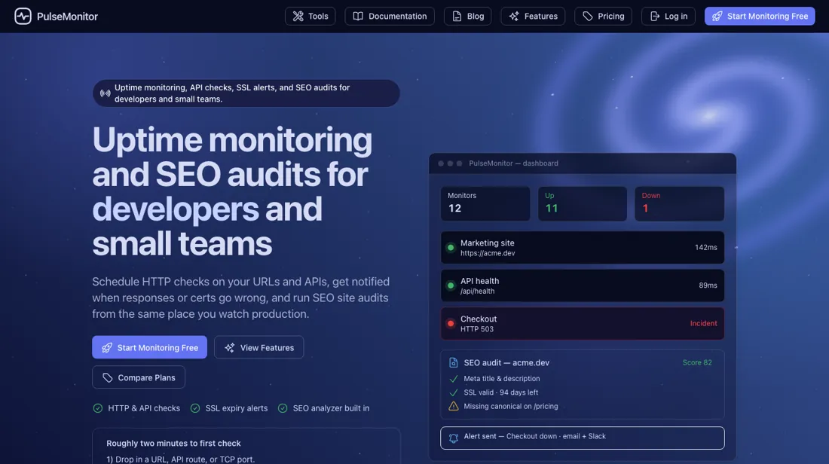Click the SEO audit — acme.dev title

506,362
